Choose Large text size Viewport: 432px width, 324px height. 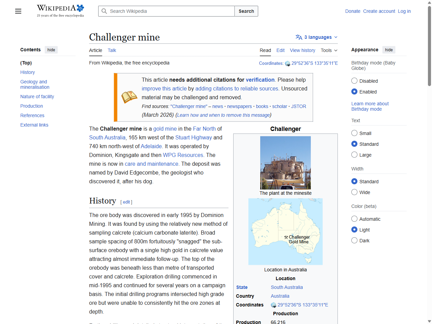point(354,155)
